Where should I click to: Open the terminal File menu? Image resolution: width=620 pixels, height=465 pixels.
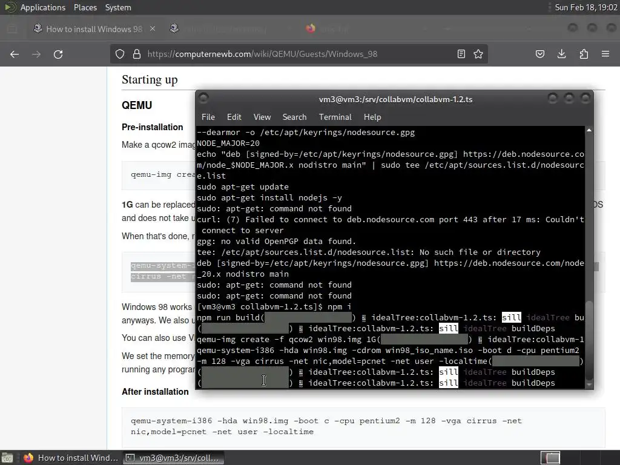point(208,117)
